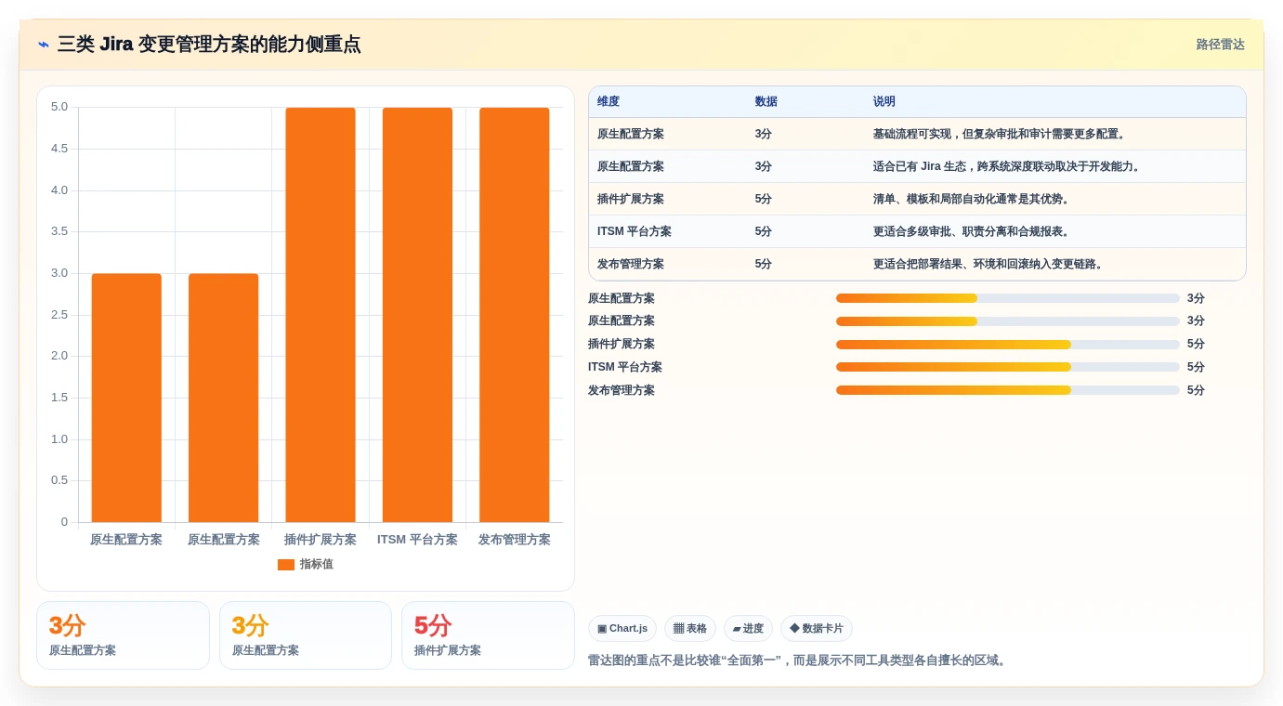
Task: Click the ITSM 平台方案 progress bar
Action: tap(1008, 367)
